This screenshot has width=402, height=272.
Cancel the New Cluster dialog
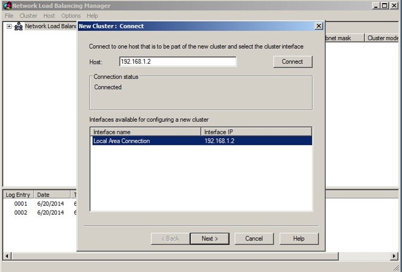[x=254, y=238]
